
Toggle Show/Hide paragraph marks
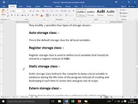(x=74, y=11)
